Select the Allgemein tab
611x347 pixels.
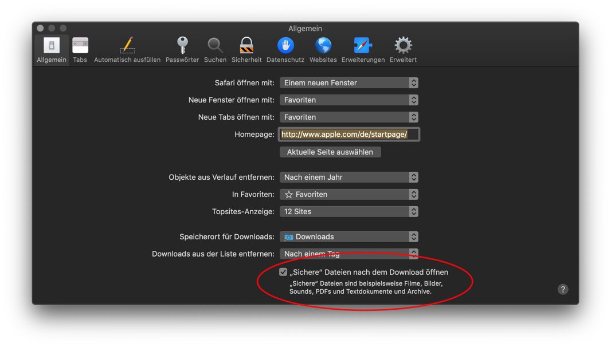(x=52, y=49)
